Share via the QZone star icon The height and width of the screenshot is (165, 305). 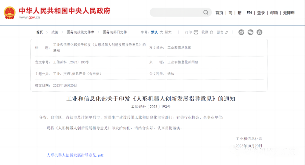(x=259, y=32)
